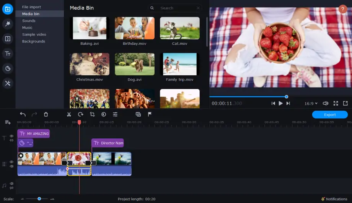Mute the audio track speaker
The height and width of the screenshot is (203, 352).
pos(12,184)
